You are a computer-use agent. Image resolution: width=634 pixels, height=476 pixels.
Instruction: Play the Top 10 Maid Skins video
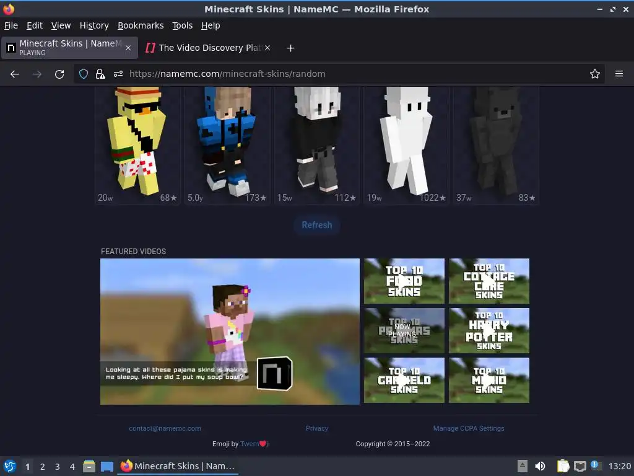point(489,380)
